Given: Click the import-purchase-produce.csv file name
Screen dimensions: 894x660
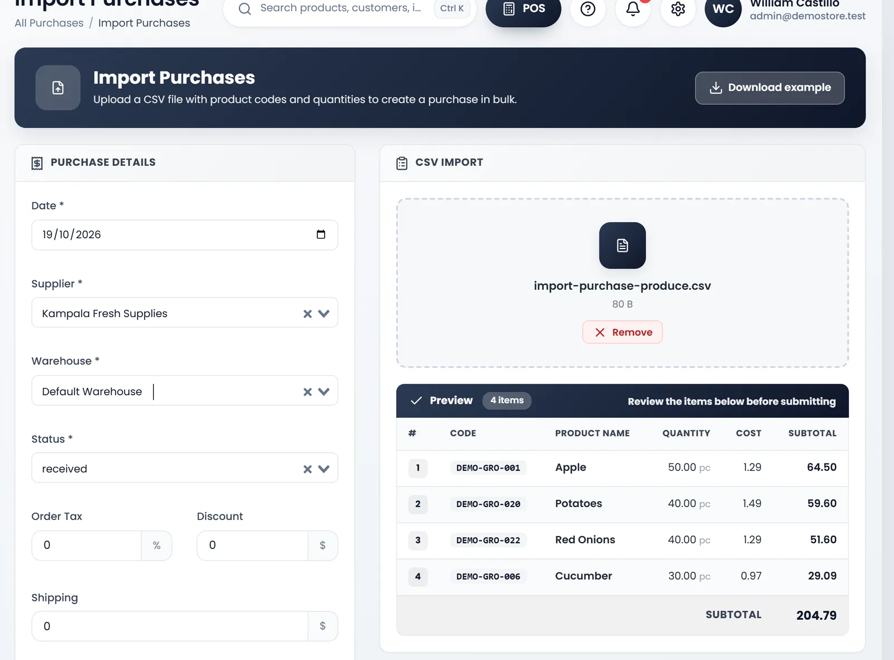Looking at the screenshot, I should coord(622,286).
